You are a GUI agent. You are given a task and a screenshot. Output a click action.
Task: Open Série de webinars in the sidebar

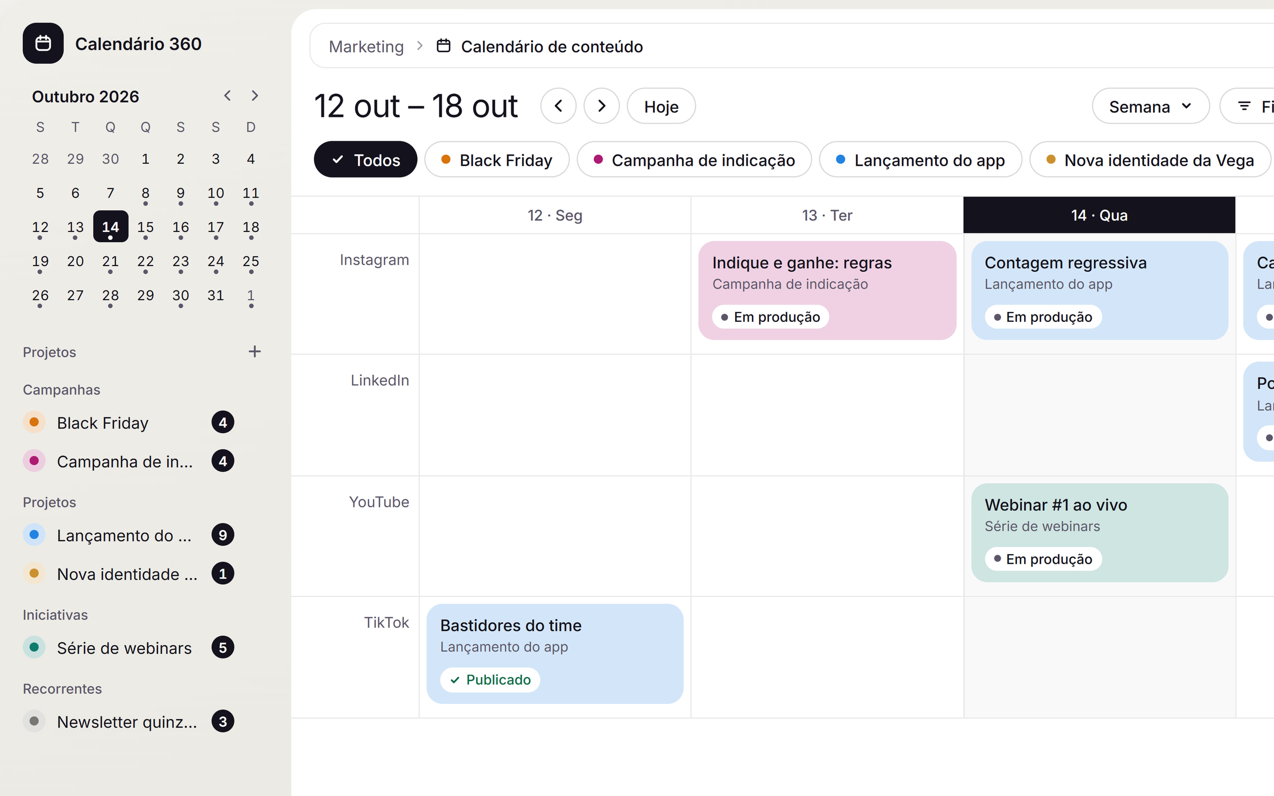(x=124, y=648)
